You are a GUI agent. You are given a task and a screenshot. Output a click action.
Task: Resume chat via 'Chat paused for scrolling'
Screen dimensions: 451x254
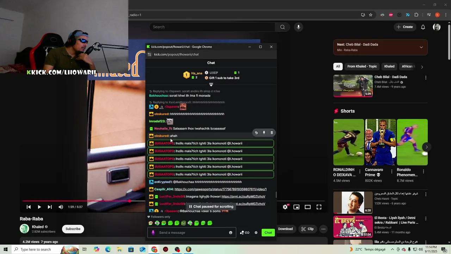pyautogui.click(x=211, y=207)
